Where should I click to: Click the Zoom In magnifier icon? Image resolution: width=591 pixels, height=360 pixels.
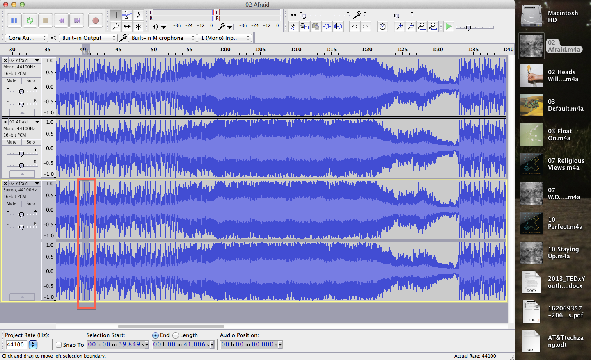point(399,26)
